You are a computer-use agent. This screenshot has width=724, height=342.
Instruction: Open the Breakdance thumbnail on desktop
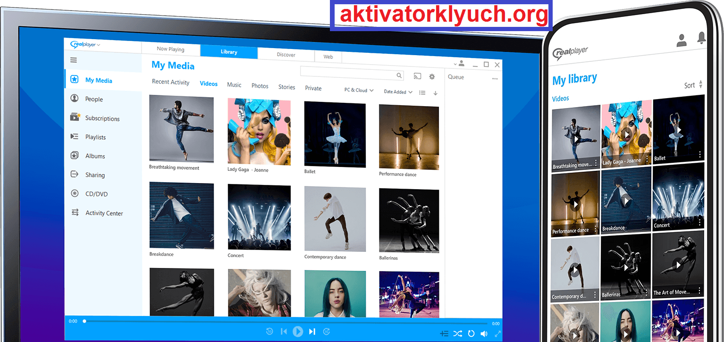[x=181, y=216]
